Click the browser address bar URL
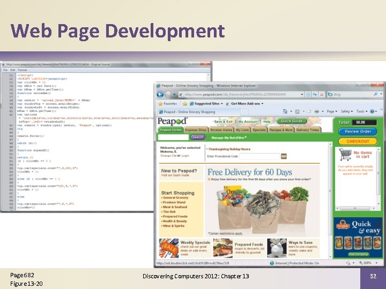Screen dimensions: 386x289 click(x=235, y=94)
